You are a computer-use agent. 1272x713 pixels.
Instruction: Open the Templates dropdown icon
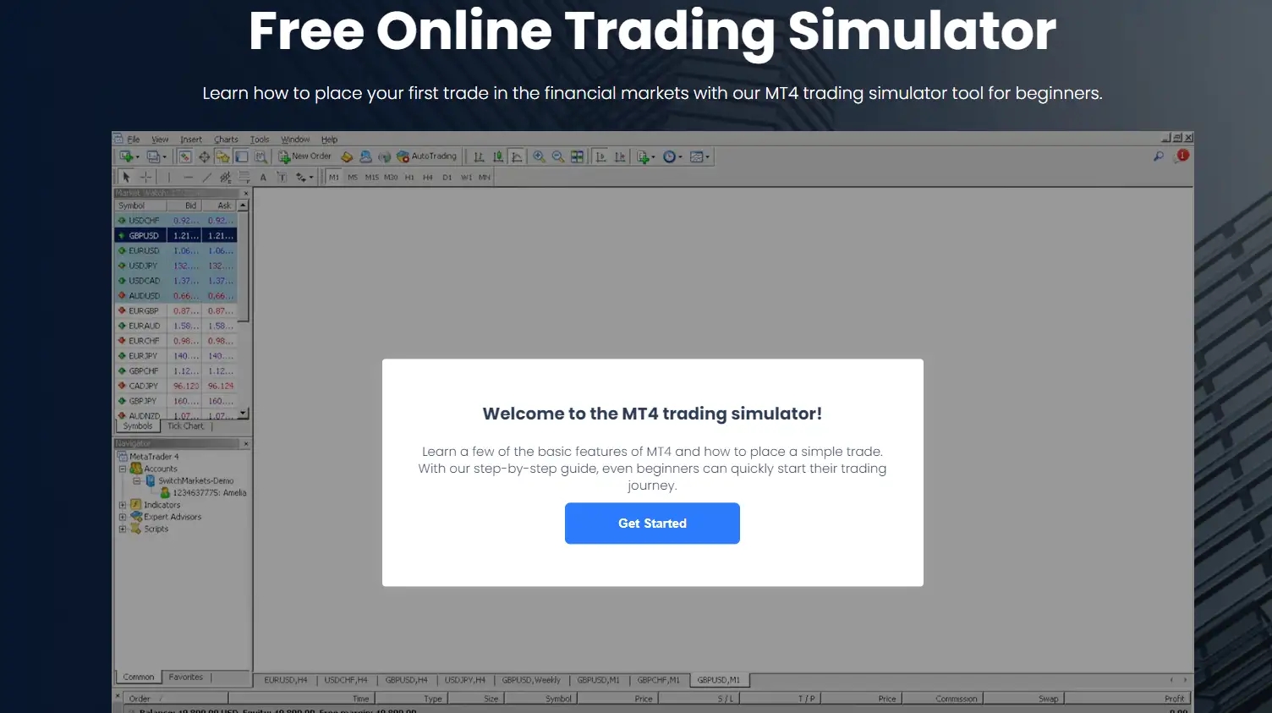699,156
